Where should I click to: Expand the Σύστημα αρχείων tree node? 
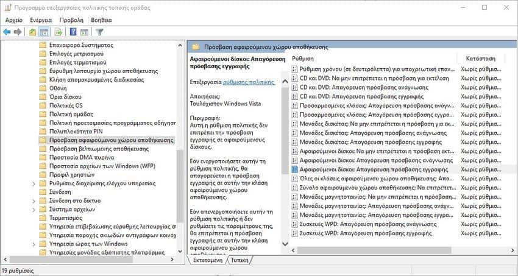34,209
